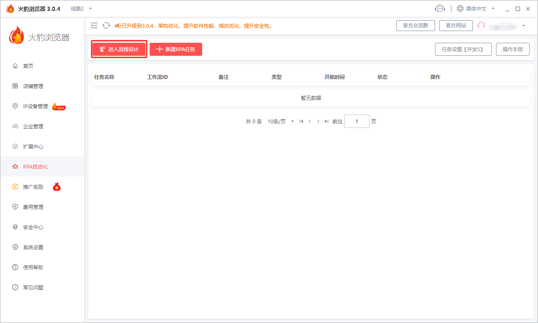Open 店铺管理 from the sidebar

click(x=34, y=86)
